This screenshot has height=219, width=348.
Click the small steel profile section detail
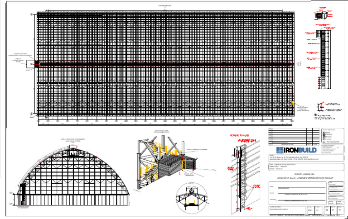321,107
